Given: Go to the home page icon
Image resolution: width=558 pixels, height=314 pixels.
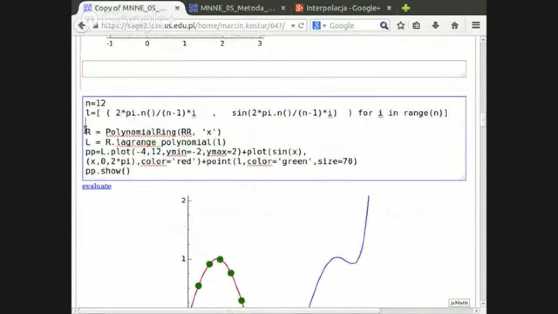Looking at the screenshot, I should point(455,26).
